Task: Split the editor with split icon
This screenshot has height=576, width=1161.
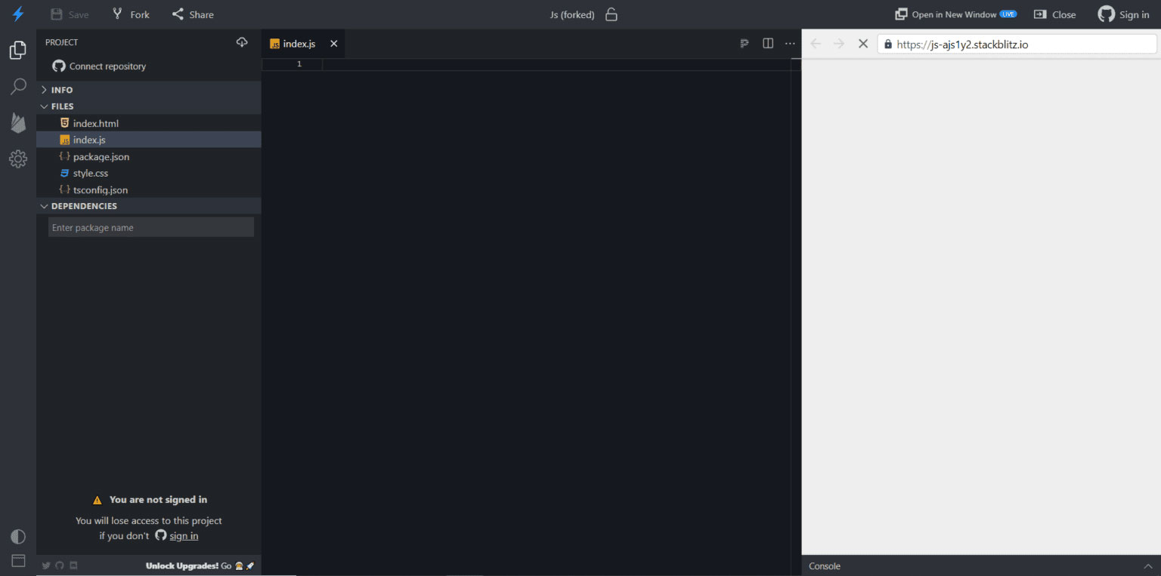Action: point(768,44)
